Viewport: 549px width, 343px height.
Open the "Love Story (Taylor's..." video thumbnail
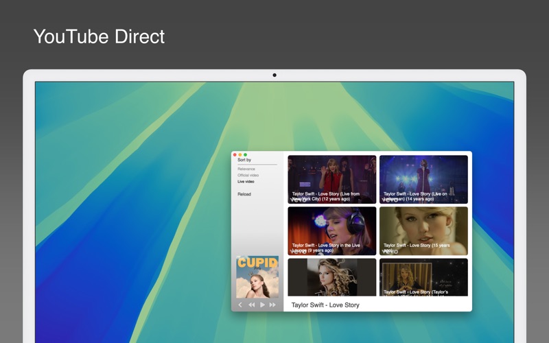tap(423, 277)
